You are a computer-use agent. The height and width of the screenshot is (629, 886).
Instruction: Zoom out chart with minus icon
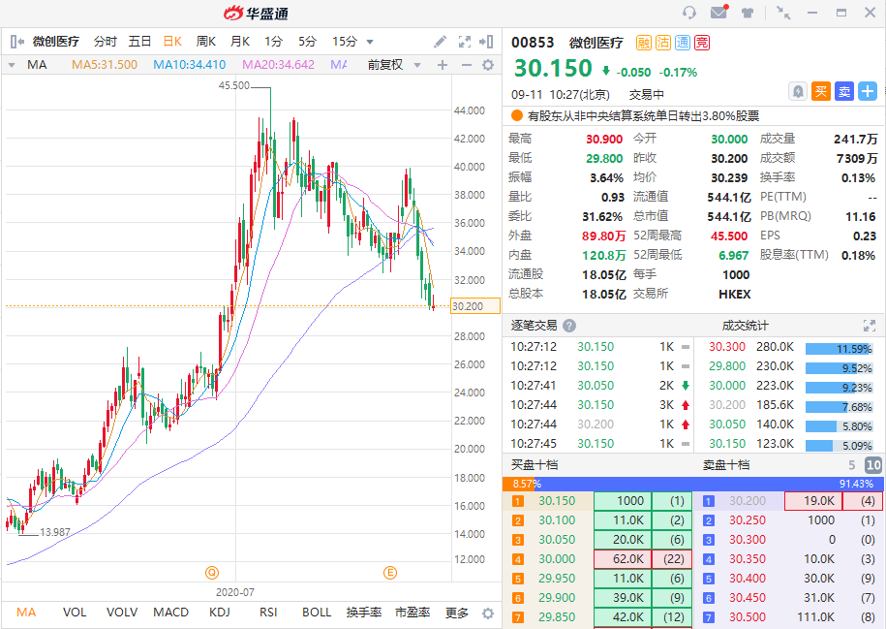pyautogui.click(x=466, y=65)
